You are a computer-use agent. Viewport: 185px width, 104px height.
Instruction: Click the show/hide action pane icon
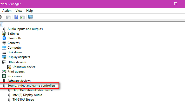pyautogui.click(x=22, y=17)
